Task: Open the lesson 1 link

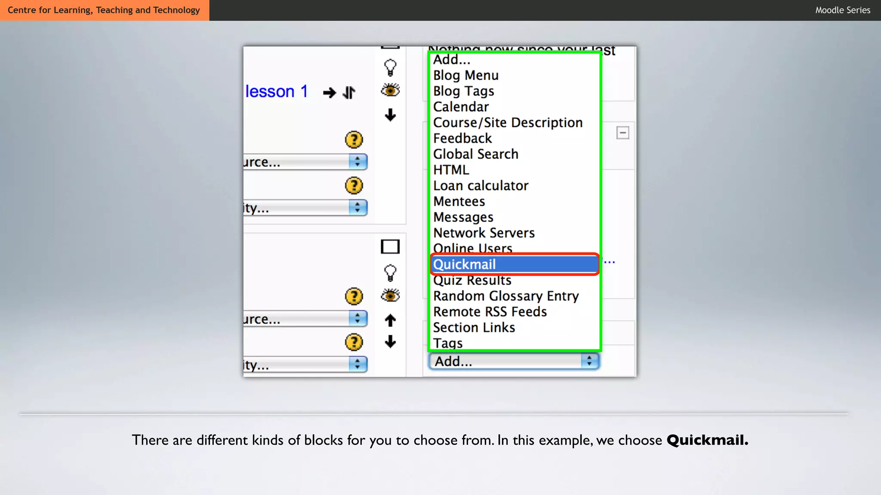Action: coord(276,92)
